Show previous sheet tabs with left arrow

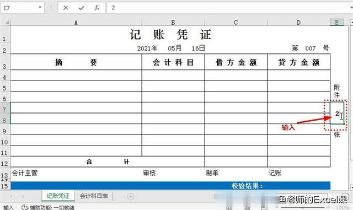point(10,196)
